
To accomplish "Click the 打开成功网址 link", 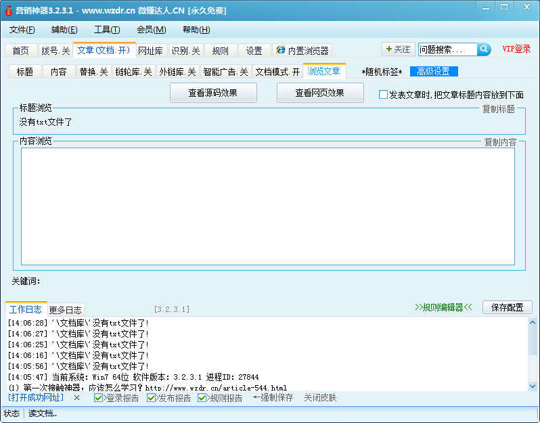I will (36, 398).
